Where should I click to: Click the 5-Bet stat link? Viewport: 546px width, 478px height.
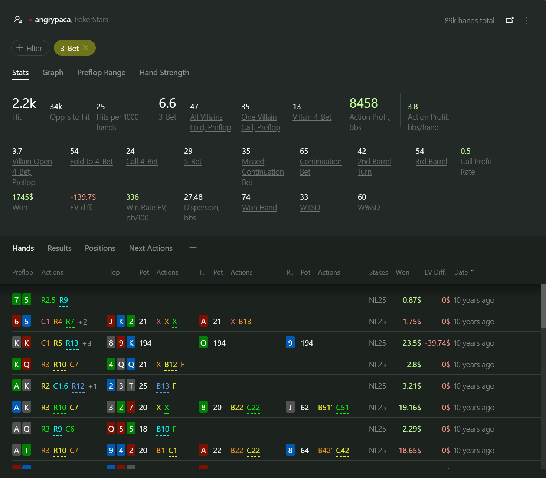point(193,162)
